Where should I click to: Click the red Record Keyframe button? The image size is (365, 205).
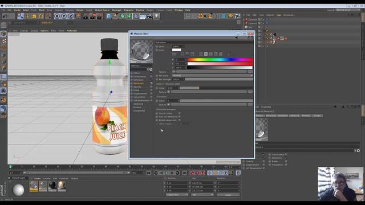coord(192,173)
